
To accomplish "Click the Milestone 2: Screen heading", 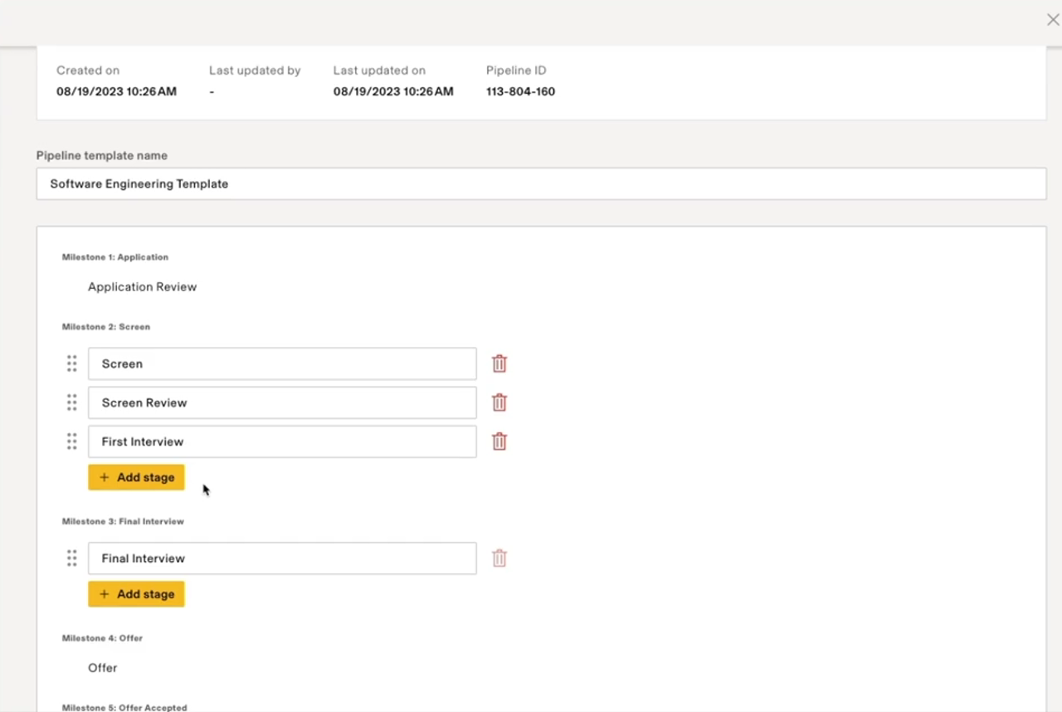I will (x=106, y=327).
